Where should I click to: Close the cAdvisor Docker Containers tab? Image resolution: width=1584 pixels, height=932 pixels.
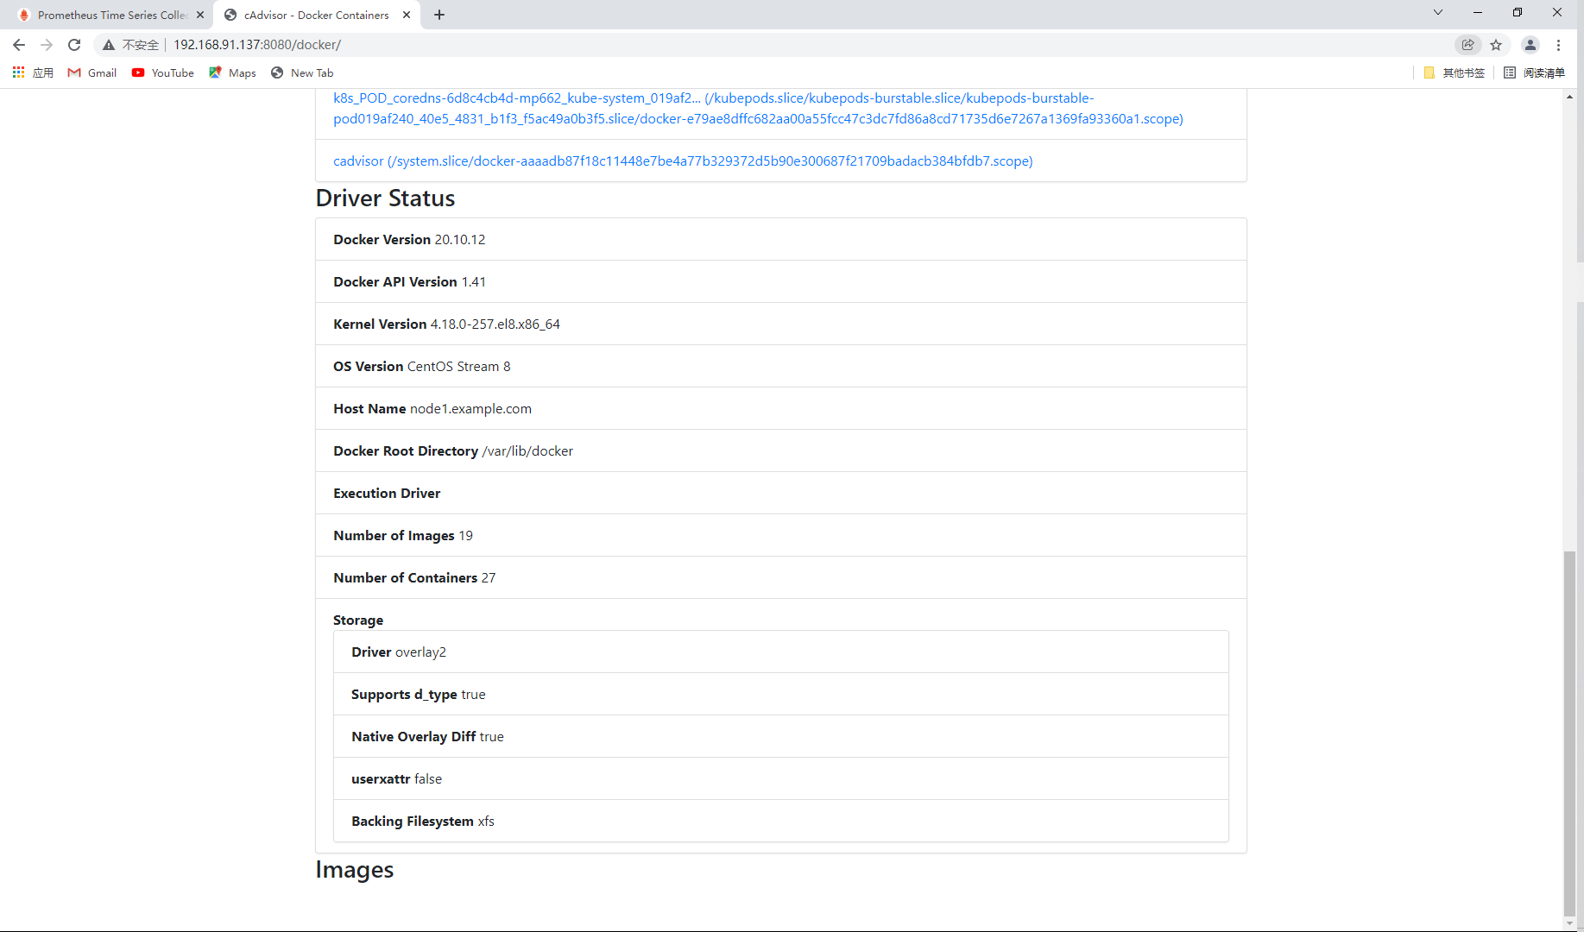[407, 15]
